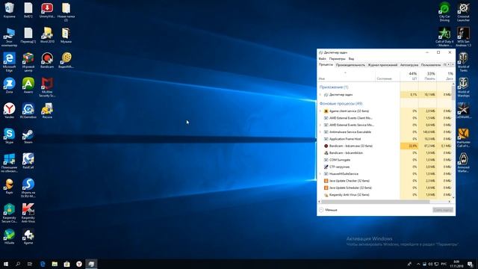
Task: Open the McAfee Security Scan icon
Action: pyautogui.click(x=47, y=87)
